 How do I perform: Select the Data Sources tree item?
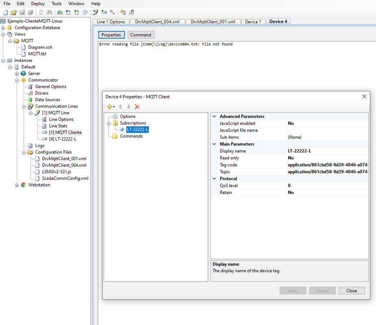tap(48, 100)
